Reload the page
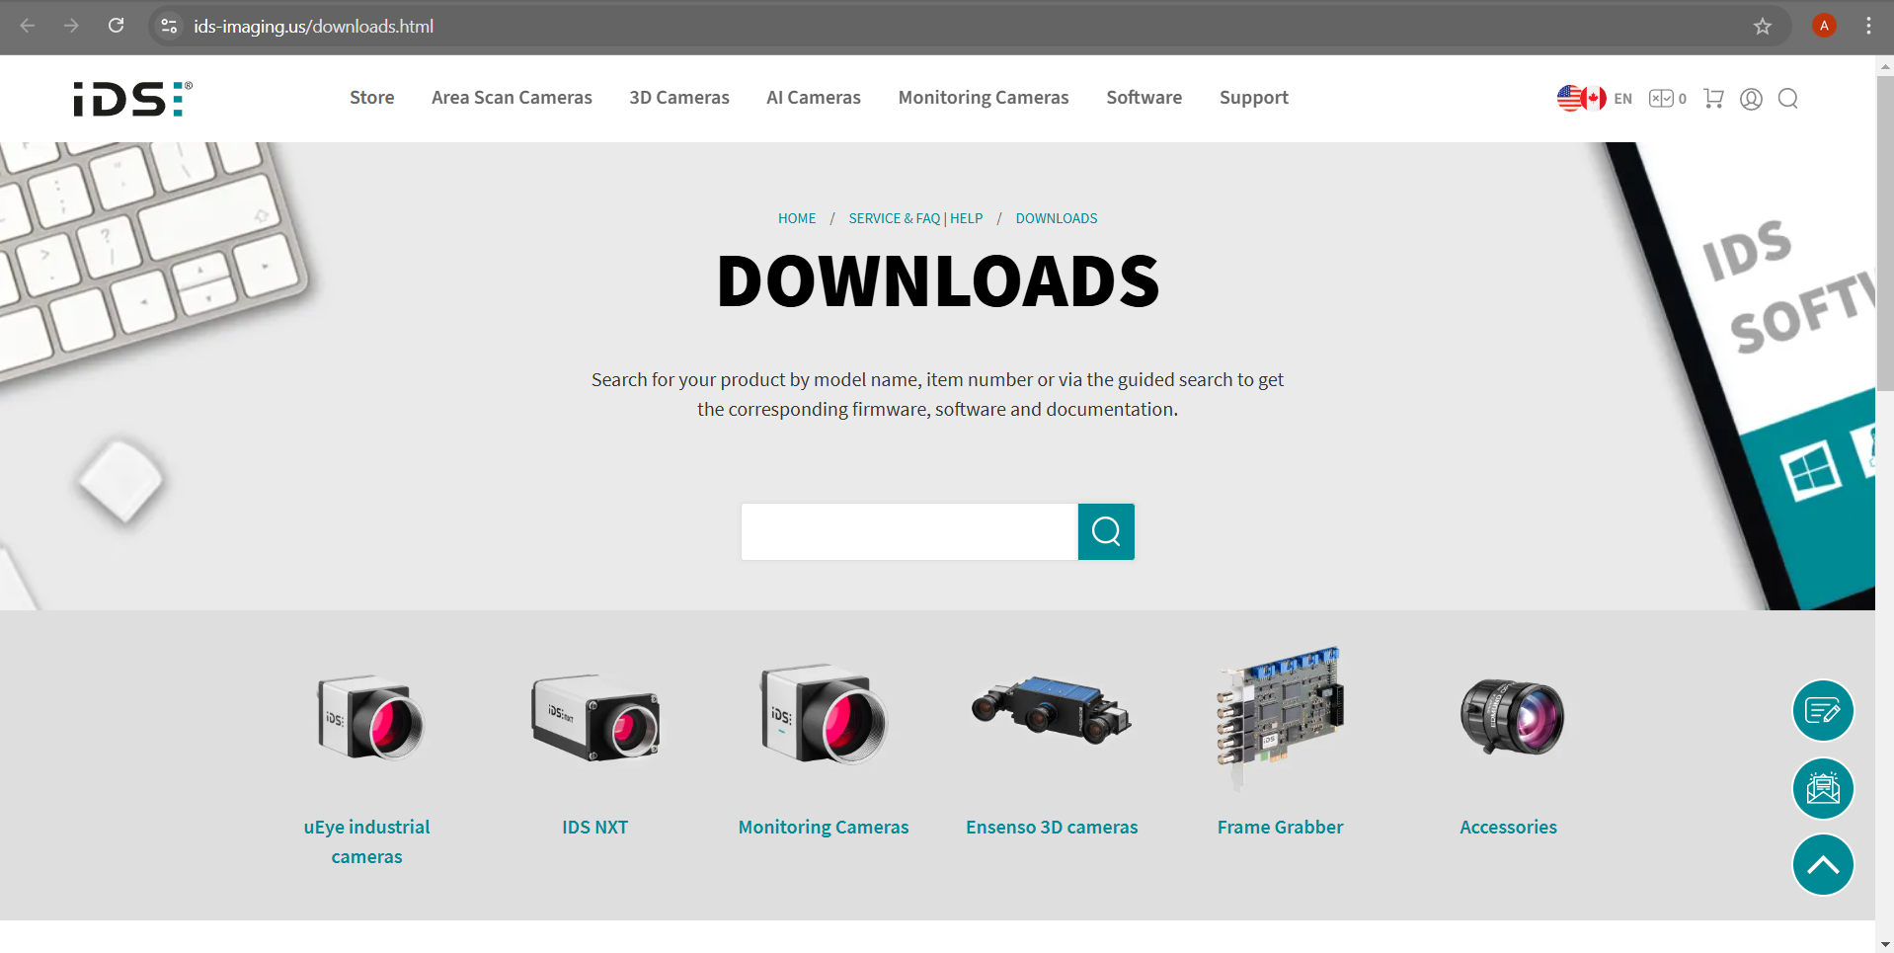 click(117, 26)
